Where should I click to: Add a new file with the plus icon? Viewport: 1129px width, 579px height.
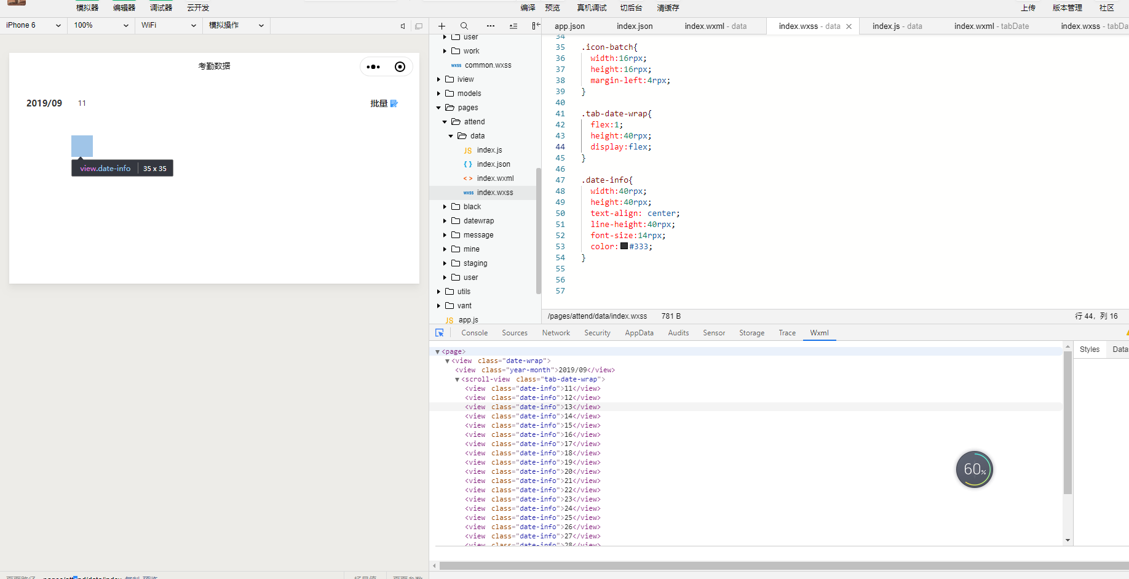442,26
